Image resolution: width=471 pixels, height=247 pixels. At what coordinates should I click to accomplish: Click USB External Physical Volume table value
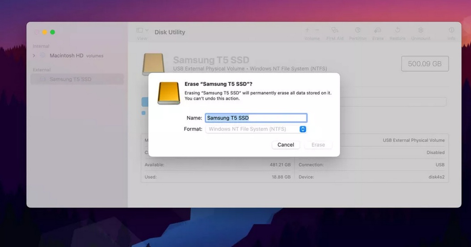pyautogui.click(x=414, y=140)
